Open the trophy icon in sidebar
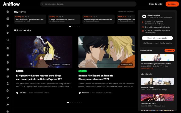The height and width of the screenshot is (113, 181). click(x=8, y=83)
